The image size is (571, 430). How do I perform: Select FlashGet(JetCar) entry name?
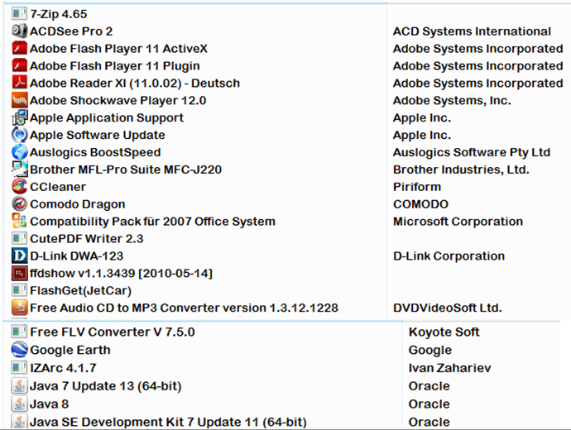click(81, 291)
